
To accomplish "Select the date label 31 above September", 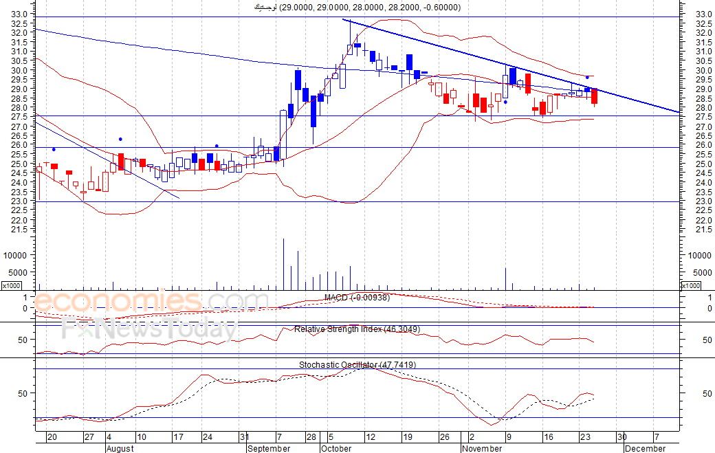I will point(244,437).
